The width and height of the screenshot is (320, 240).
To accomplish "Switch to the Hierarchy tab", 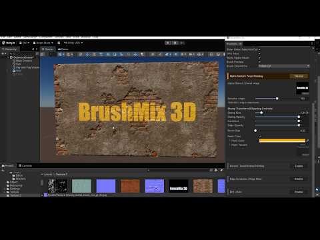I will (10, 49).
